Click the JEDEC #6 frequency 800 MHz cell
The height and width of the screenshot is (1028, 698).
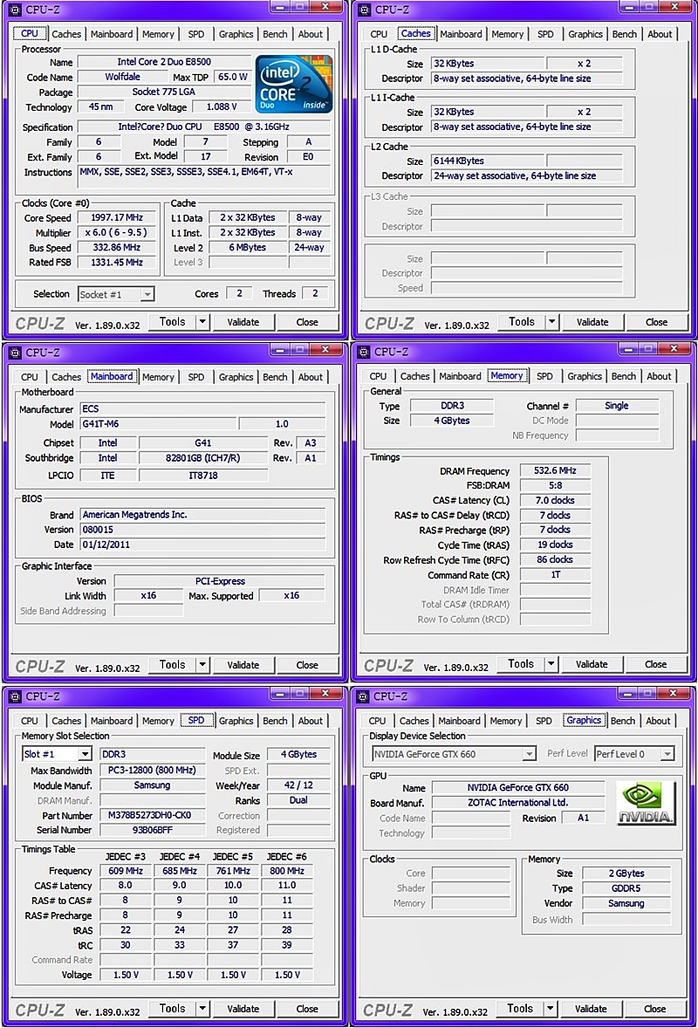287,871
